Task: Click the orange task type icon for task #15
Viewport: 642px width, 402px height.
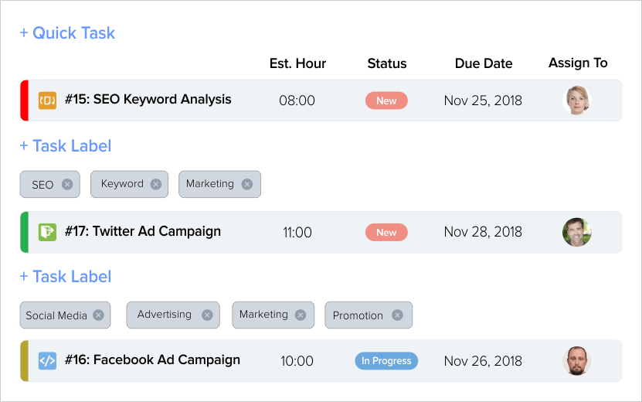Action: pos(47,100)
